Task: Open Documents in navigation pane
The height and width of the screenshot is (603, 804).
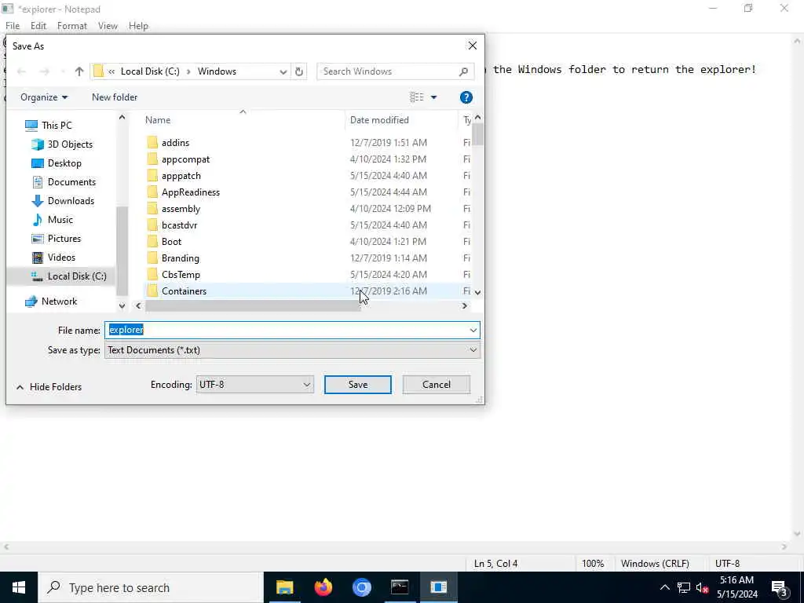Action: (71, 182)
